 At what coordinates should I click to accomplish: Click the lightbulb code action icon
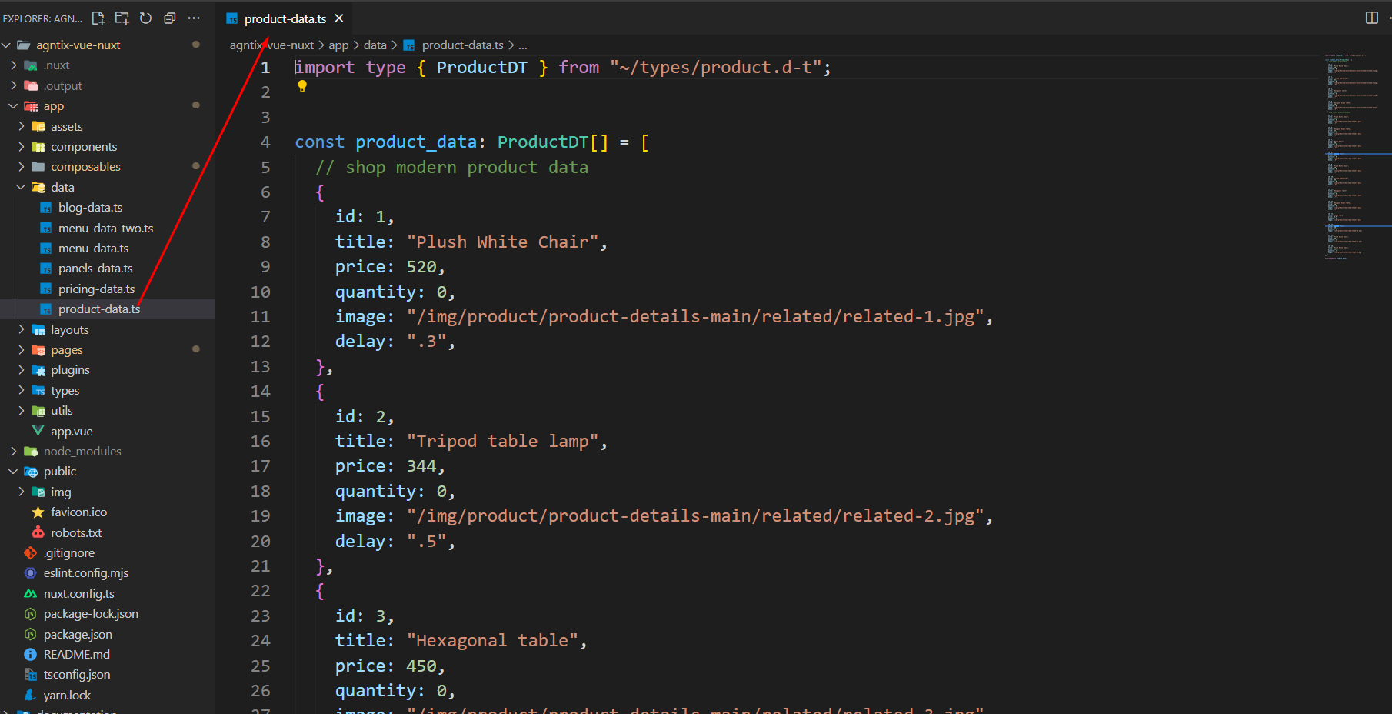click(x=302, y=87)
